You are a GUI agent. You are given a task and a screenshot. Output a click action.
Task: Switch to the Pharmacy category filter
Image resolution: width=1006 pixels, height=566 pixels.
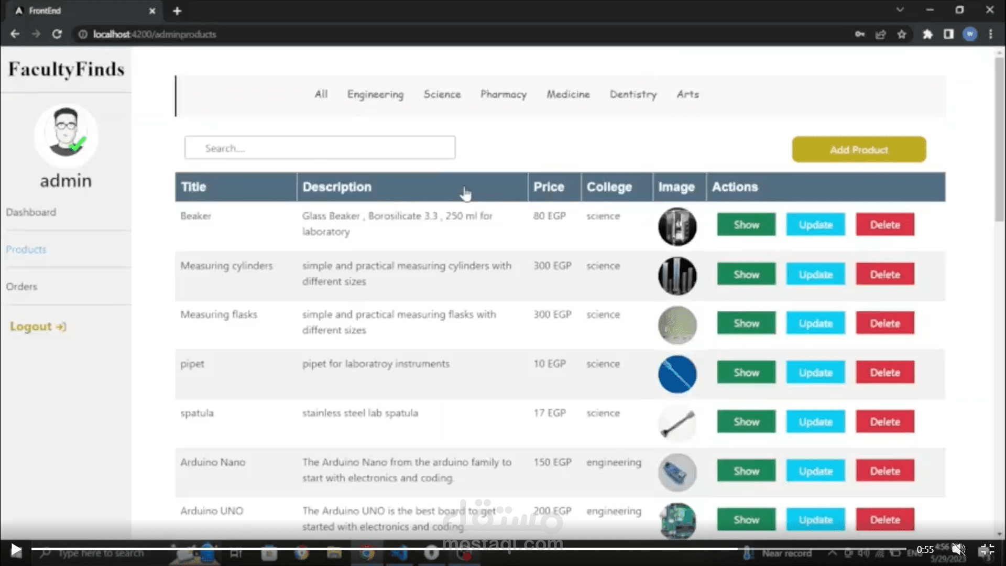pos(503,94)
